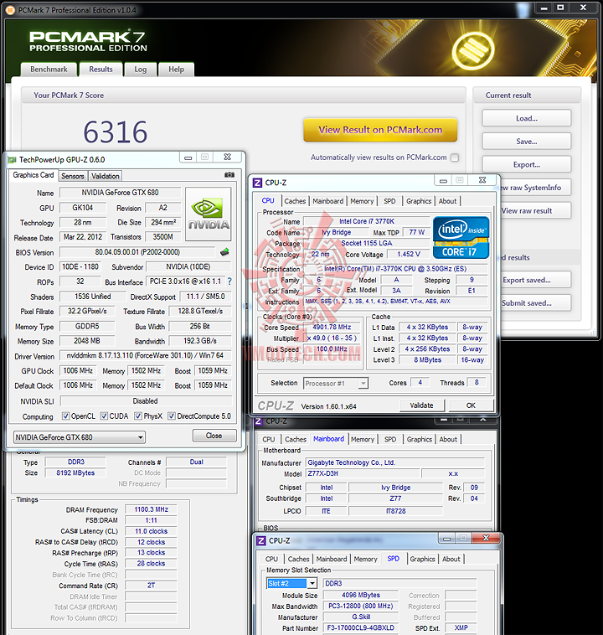603x635 pixels.
Task: Click the Z icon of the CPU-Z SPD window
Action: tap(261, 540)
